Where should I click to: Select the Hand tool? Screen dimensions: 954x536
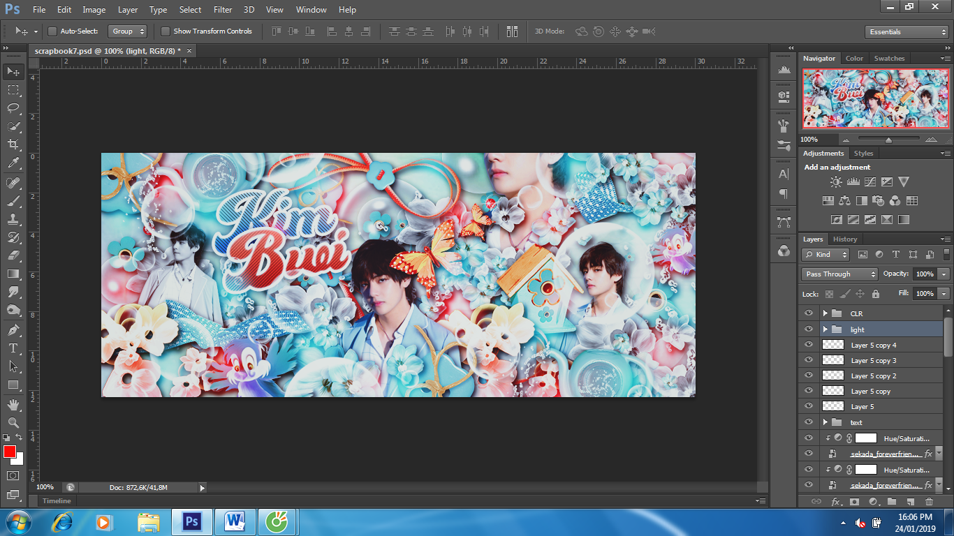coord(13,404)
